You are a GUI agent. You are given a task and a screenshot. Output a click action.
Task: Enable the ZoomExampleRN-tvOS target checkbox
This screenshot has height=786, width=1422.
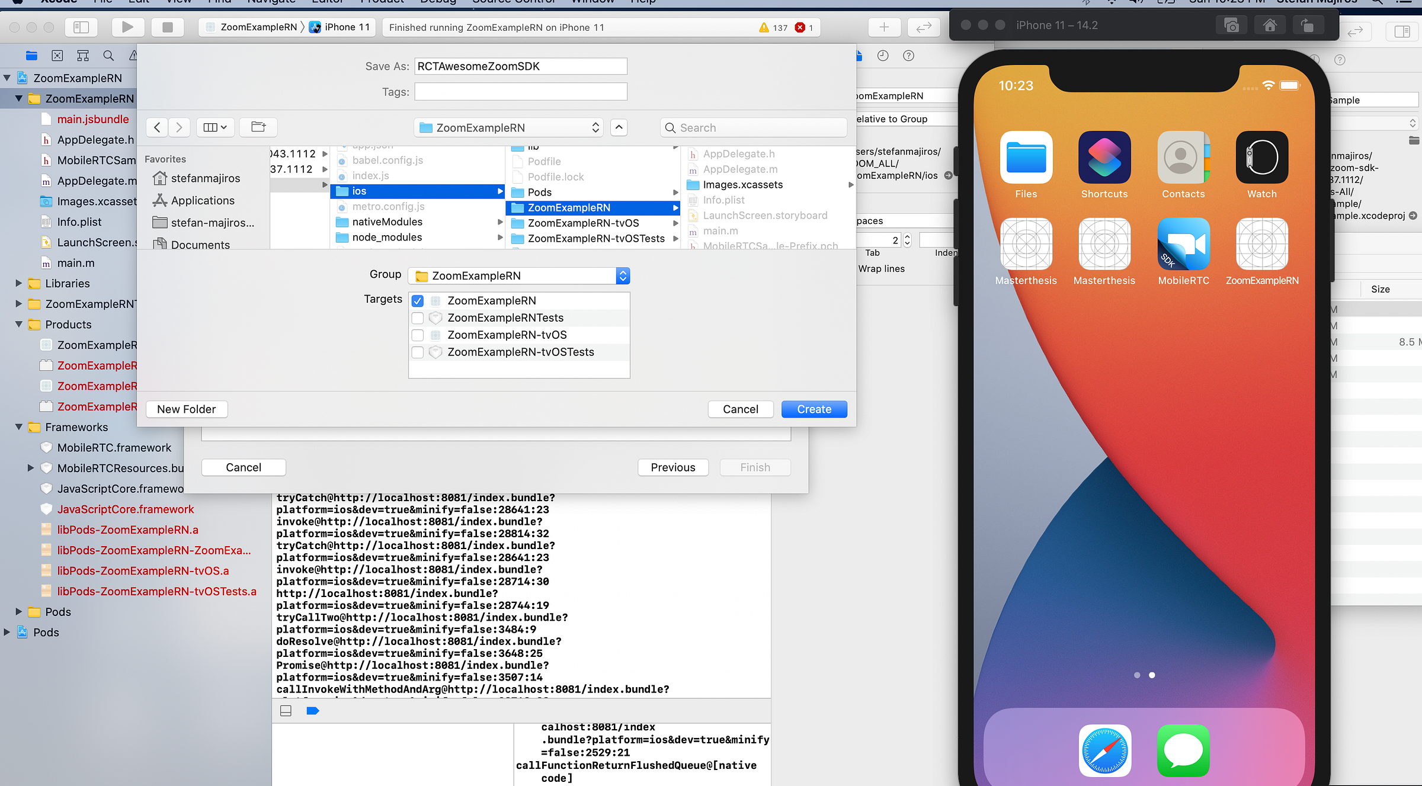click(418, 335)
